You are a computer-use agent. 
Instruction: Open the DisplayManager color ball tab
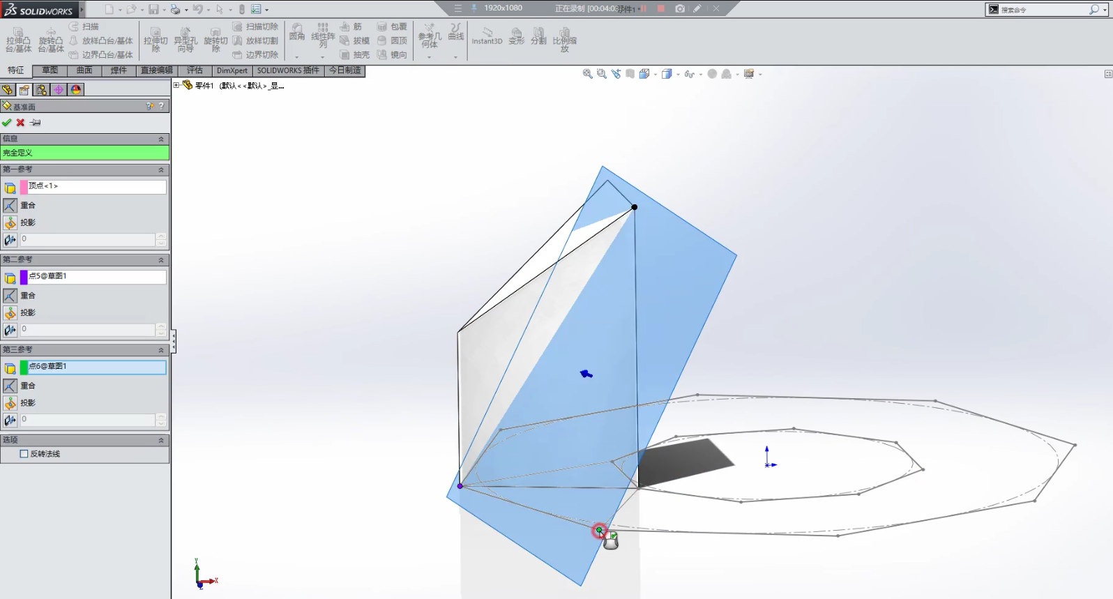coord(76,90)
